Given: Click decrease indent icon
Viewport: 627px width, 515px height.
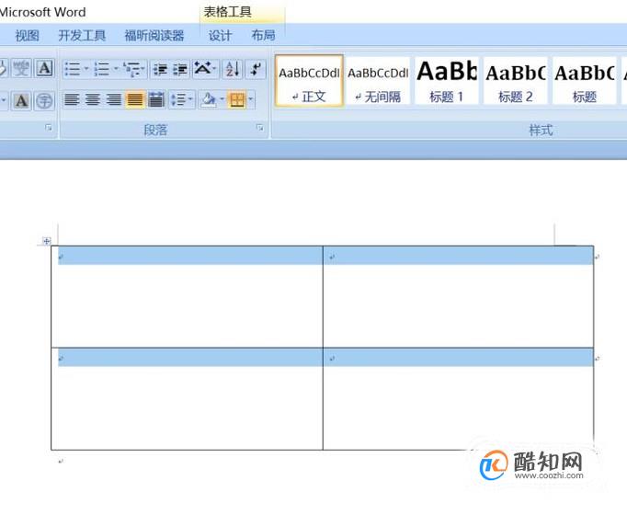Looking at the screenshot, I should coord(160,69).
